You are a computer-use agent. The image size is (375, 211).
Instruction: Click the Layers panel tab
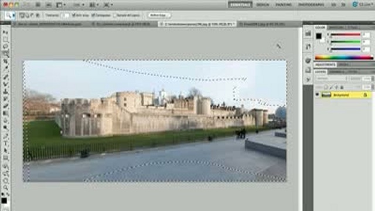[x=321, y=72]
